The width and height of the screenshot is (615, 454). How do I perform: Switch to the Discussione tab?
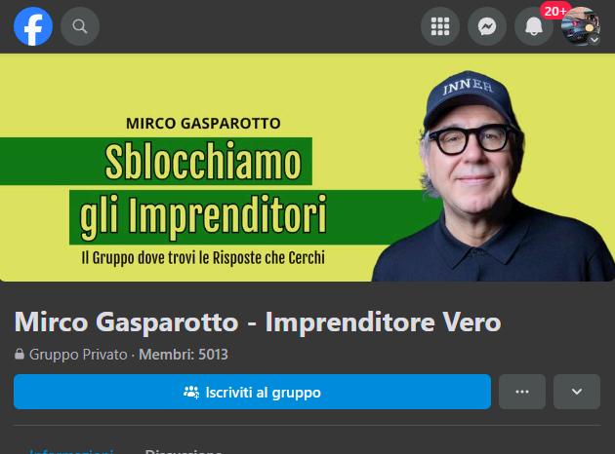[184, 451]
